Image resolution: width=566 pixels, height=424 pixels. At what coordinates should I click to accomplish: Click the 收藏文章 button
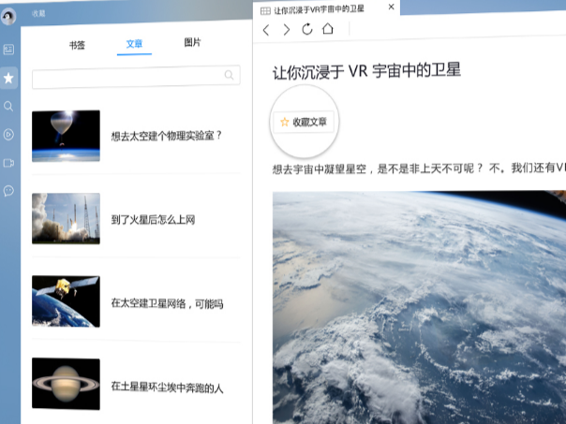(304, 122)
